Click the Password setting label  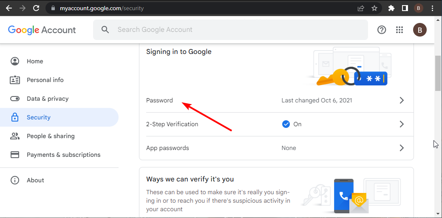[159, 101]
